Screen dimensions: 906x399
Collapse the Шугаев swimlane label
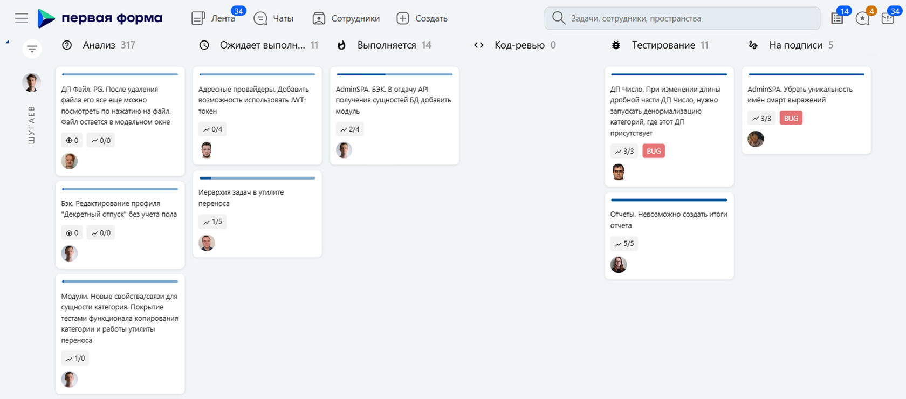[31, 125]
